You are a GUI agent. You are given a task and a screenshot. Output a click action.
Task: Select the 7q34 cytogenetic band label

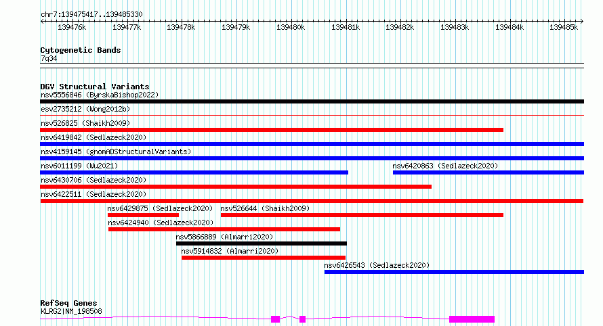click(49, 58)
